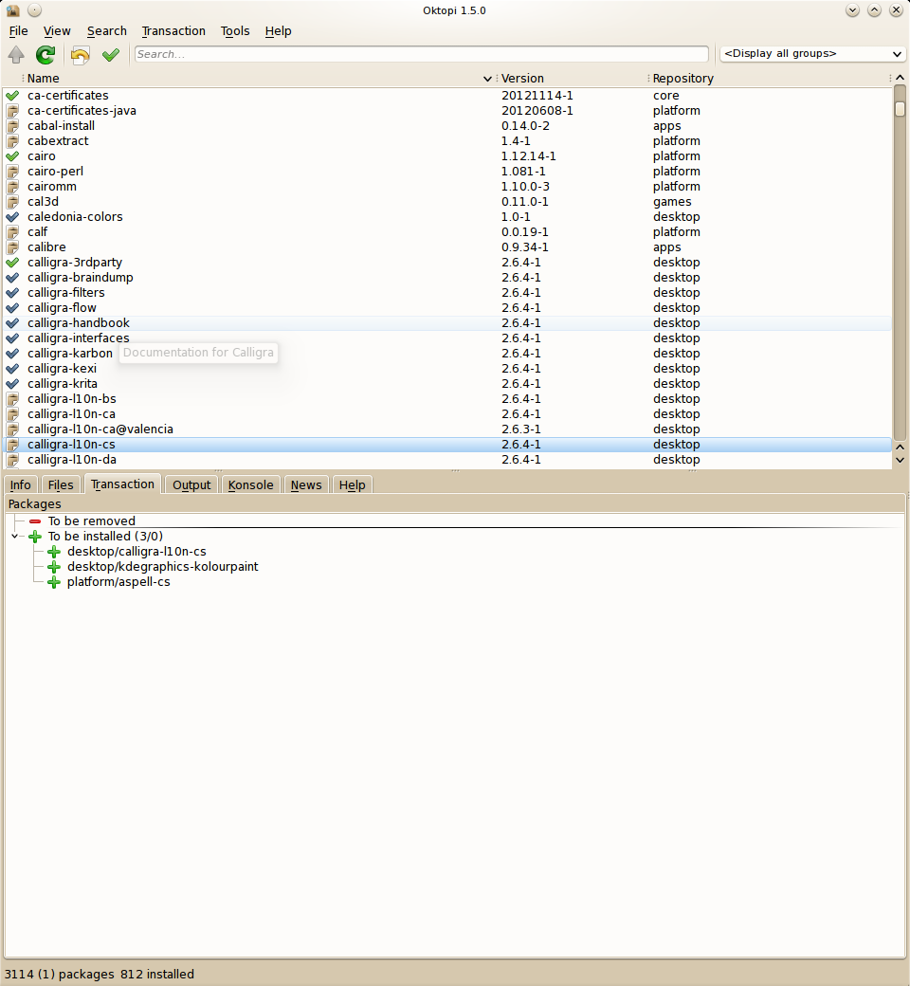The height and width of the screenshot is (986, 910).
Task: Select the calligra-flow package row
Action: click(x=447, y=308)
